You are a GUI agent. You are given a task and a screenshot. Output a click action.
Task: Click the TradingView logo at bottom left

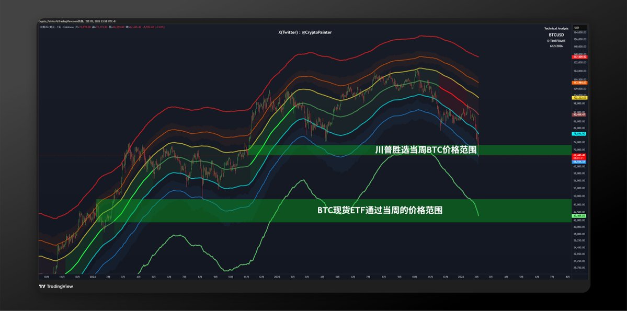[56, 286]
